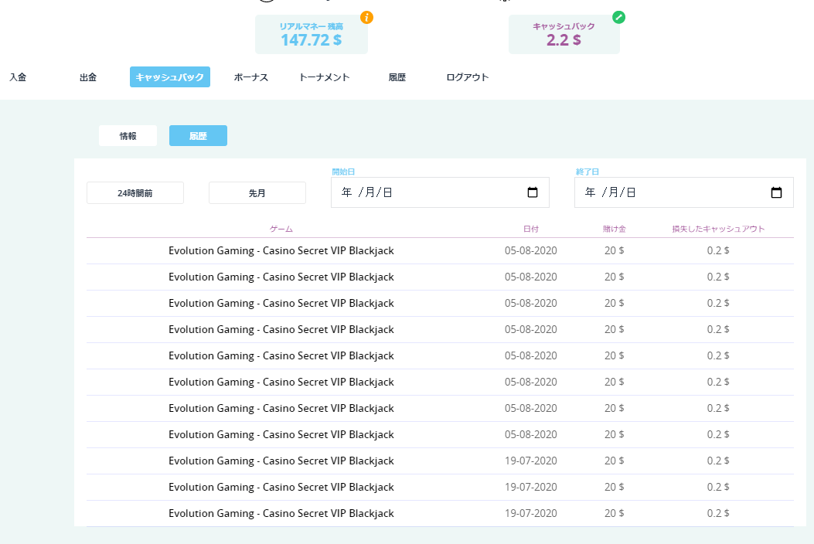Click the 開始日 date input field
The height and width of the screenshot is (544, 814).
pos(425,192)
